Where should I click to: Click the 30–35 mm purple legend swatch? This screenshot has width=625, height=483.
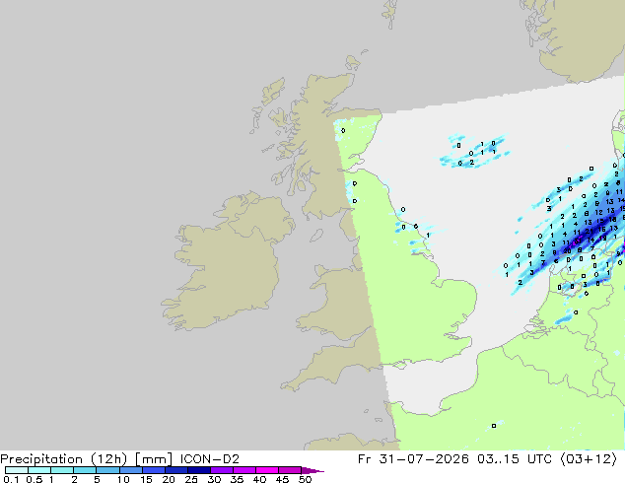coord(221,470)
